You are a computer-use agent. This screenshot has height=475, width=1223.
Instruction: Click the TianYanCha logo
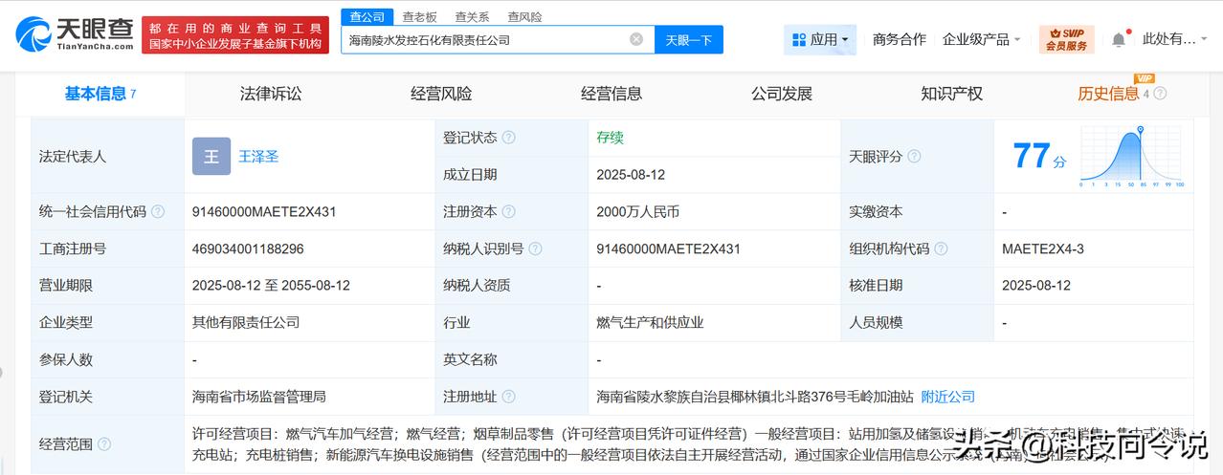click(x=74, y=33)
